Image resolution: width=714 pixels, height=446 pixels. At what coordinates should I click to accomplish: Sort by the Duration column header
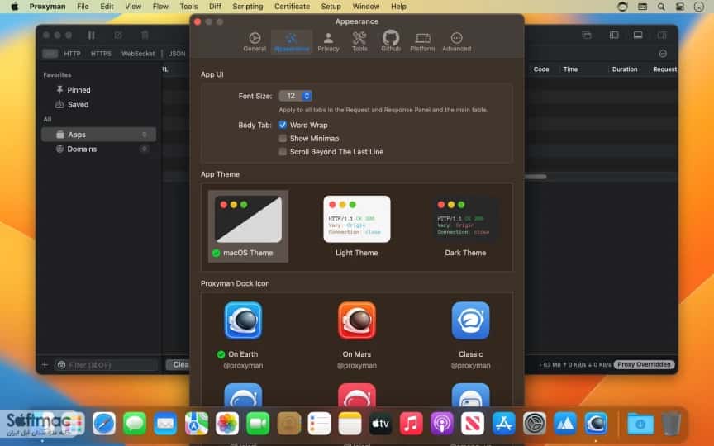624,69
